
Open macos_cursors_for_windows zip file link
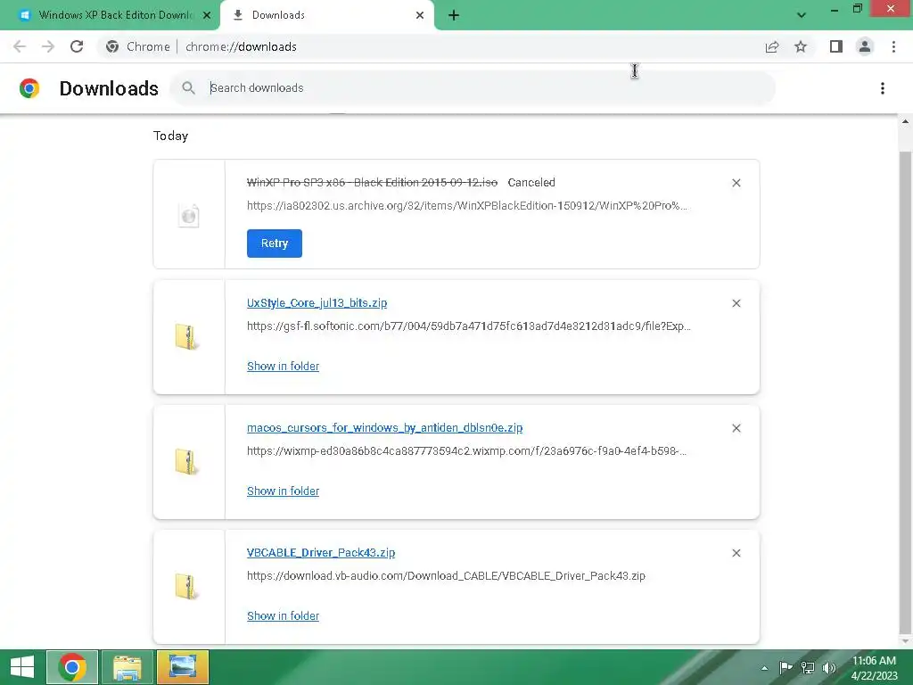tap(384, 427)
